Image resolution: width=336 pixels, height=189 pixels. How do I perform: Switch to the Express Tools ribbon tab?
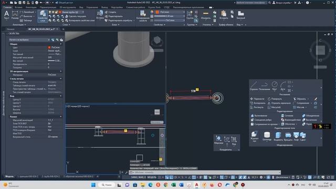154,7
